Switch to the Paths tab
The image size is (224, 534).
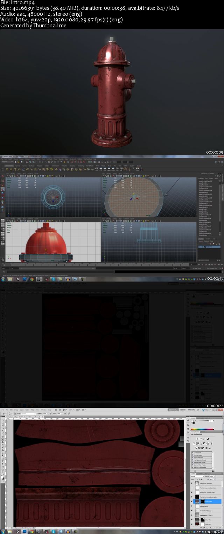click(x=206, y=474)
